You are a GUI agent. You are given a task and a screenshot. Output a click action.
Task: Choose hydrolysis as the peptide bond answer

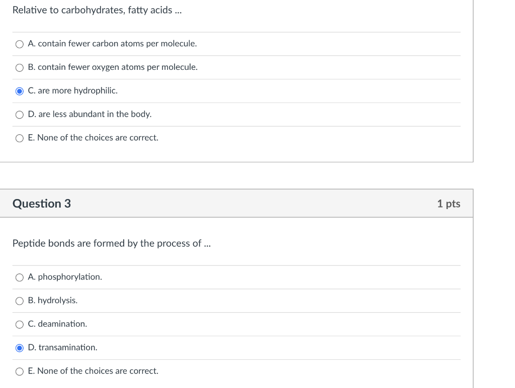[19, 301]
